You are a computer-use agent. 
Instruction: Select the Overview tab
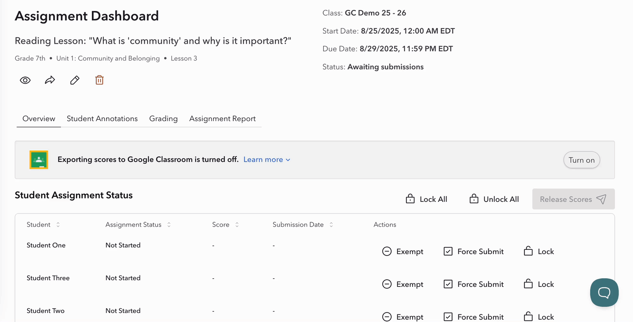pos(39,119)
